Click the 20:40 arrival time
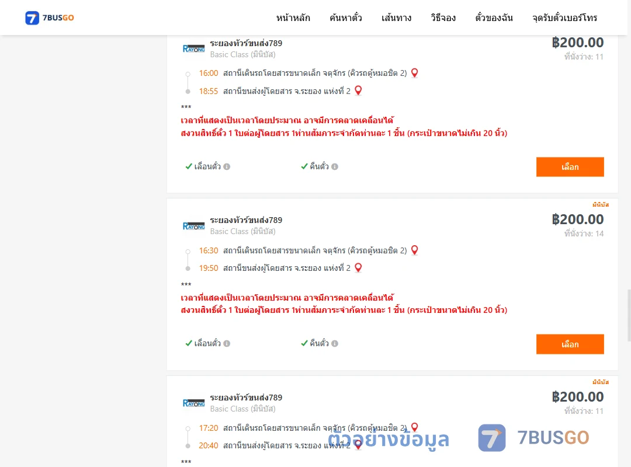 209,445
